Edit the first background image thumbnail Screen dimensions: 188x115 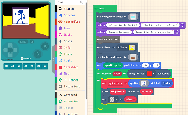tap(133, 17)
